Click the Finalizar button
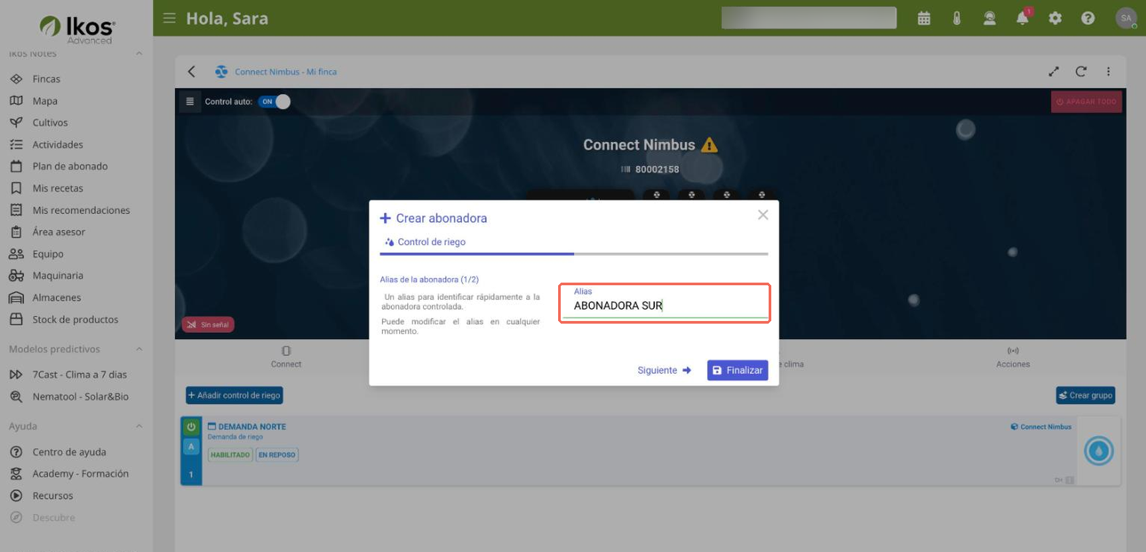Image resolution: width=1146 pixels, height=552 pixels. [x=738, y=370]
